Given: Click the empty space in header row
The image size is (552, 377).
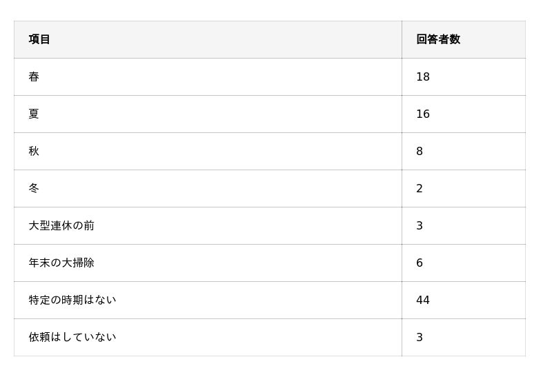Looking at the screenshot, I should click(x=221, y=39).
